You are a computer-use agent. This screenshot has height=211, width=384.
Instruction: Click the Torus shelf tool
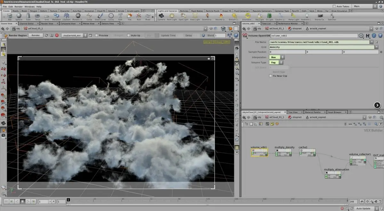(x=37, y=16)
